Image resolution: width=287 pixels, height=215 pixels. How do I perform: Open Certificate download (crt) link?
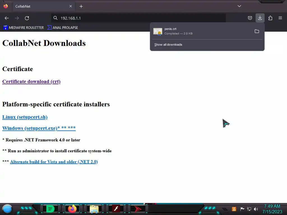(31, 81)
